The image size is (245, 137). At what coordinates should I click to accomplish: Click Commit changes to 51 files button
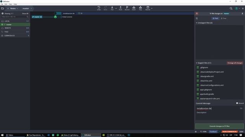click(219, 126)
